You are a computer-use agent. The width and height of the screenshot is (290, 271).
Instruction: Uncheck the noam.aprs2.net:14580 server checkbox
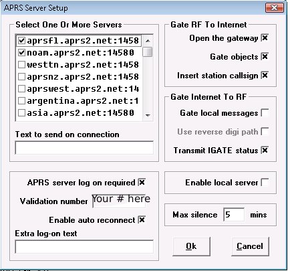21,53
